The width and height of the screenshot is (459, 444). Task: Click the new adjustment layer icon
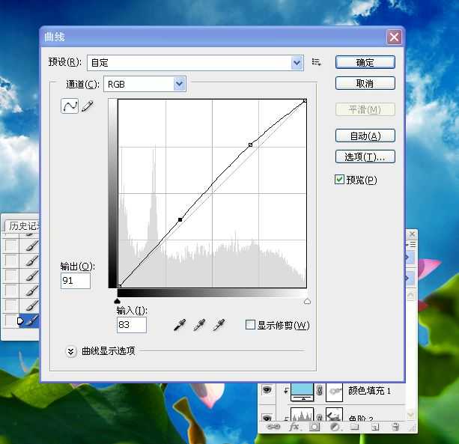(335, 428)
